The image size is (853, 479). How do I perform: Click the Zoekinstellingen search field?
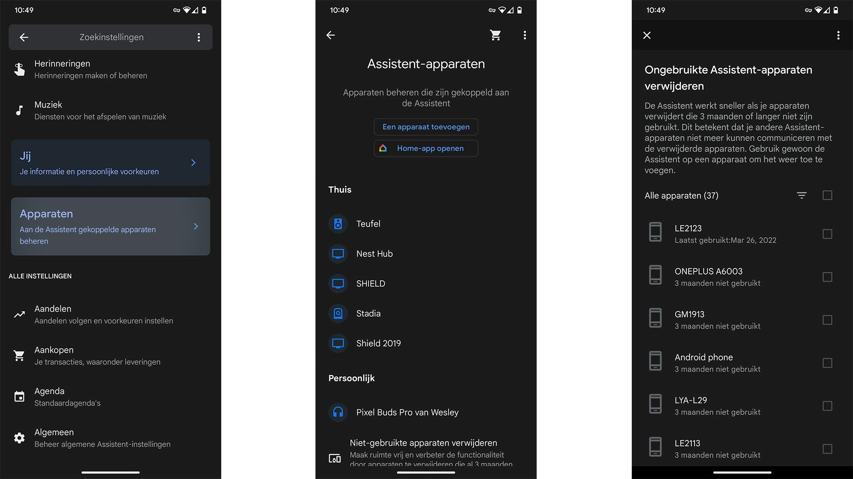pyautogui.click(x=111, y=37)
